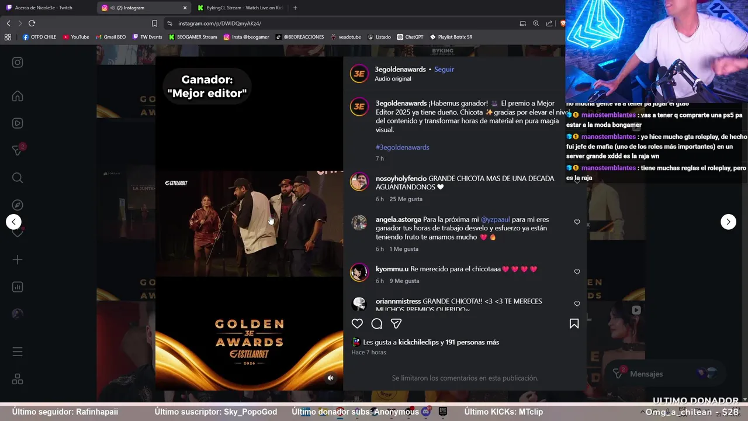Open direct messages icon in sidebar
The image size is (748, 421).
tap(18, 151)
